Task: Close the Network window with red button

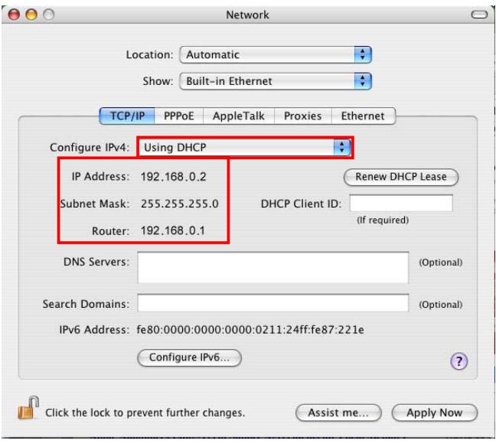Action: pos(14,15)
